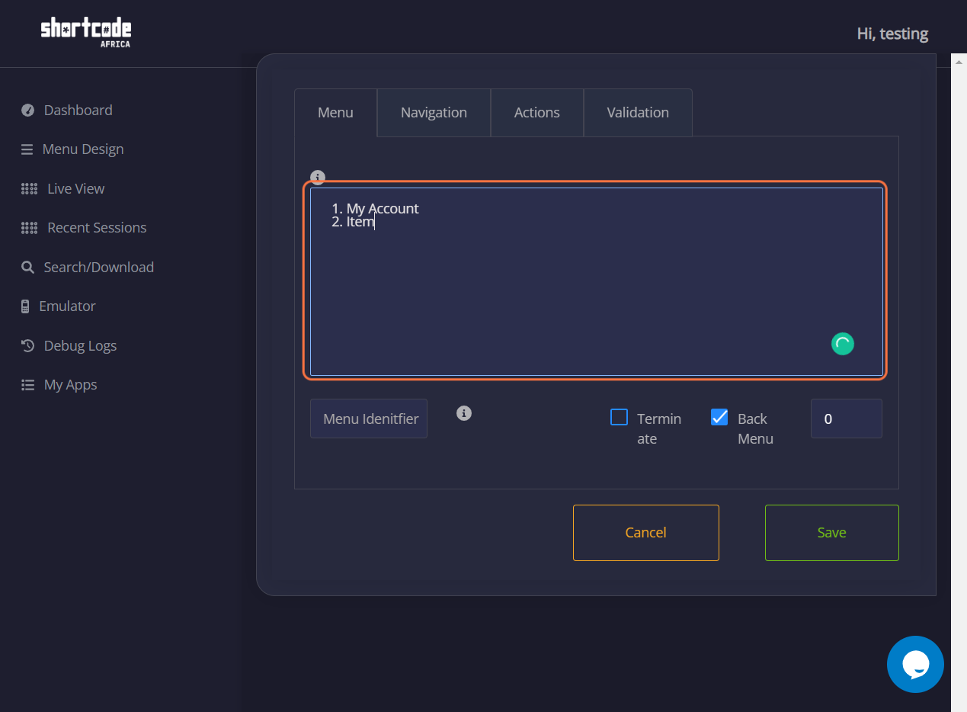
Task: Click the Shortcode Africa logo
Action: pos(86,33)
